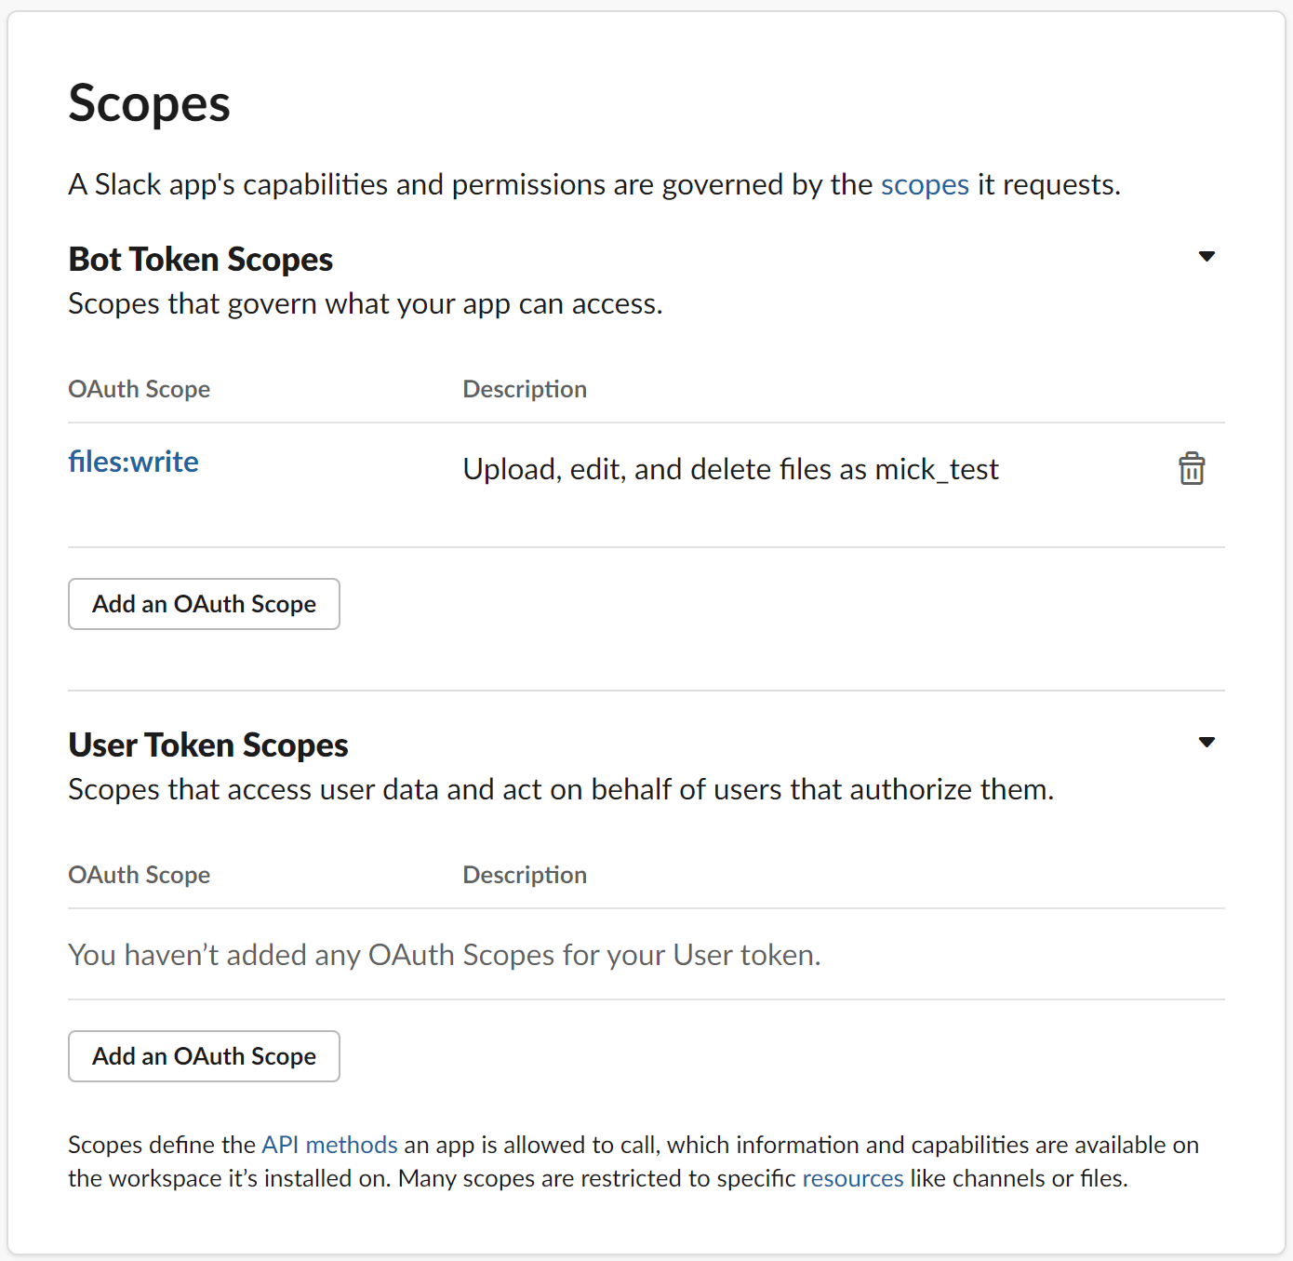Delete the files:write scope with trash icon
Image resolution: width=1293 pixels, height=1261 pixels.
pos(1192,468)
